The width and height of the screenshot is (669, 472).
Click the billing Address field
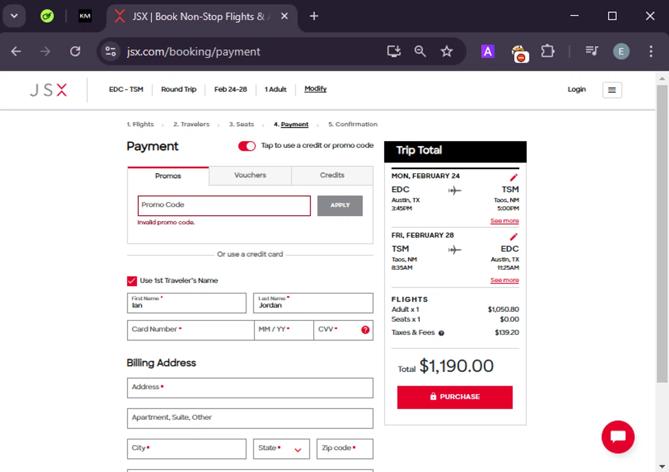click(x=250, y=388)
